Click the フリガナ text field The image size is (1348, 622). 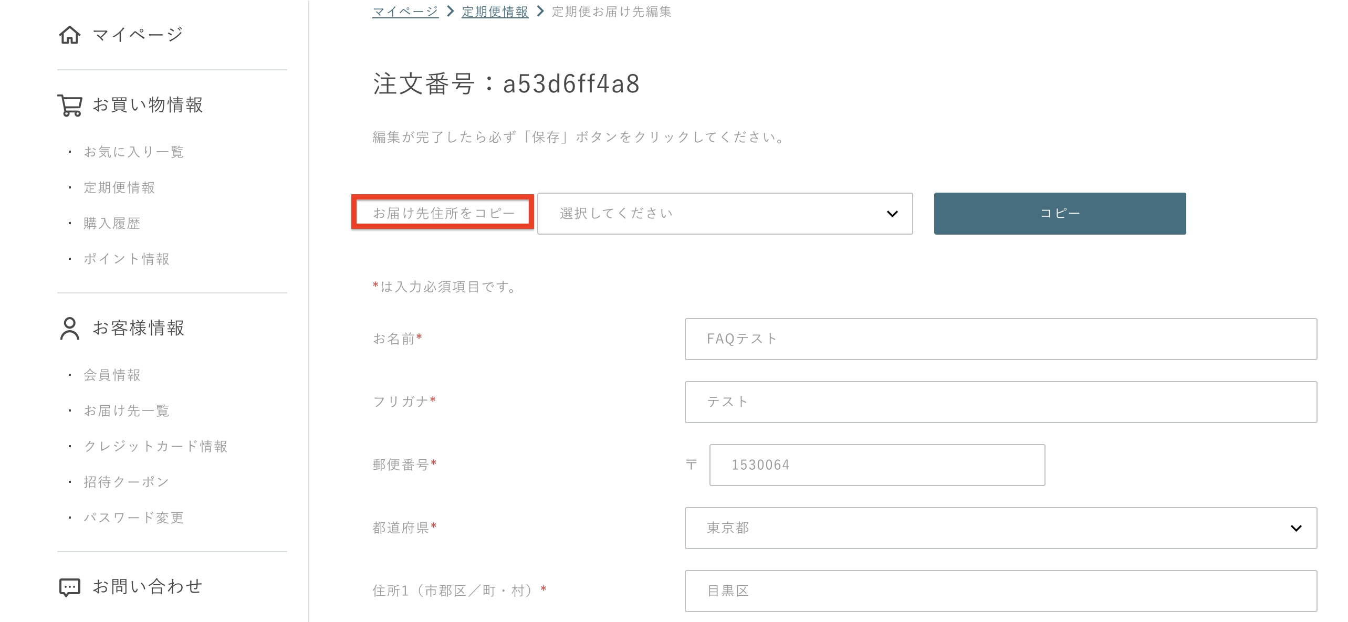[x=1000, y=402]
